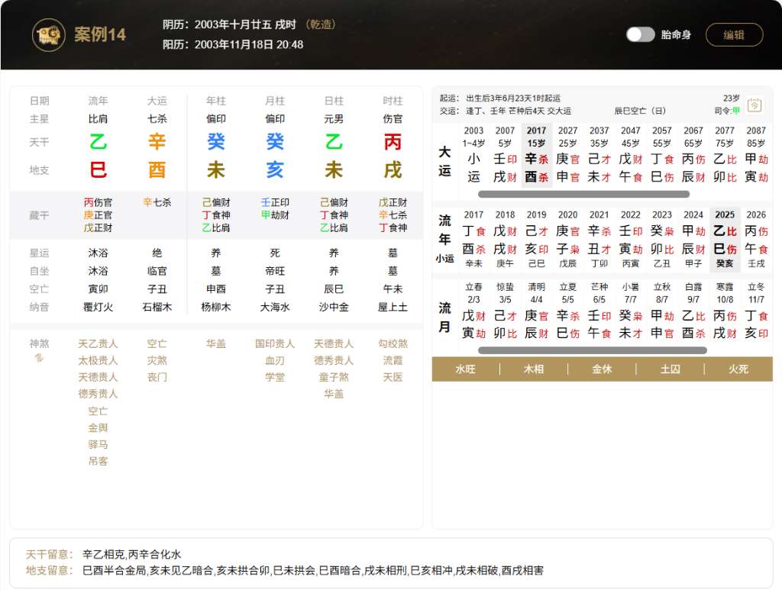
Task: Click 水旺 in the five-element bar
Action: (465, 369)
